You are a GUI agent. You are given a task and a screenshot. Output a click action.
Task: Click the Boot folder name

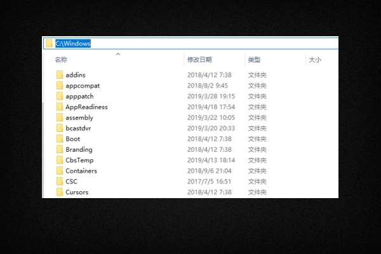(x=72, y=139)
